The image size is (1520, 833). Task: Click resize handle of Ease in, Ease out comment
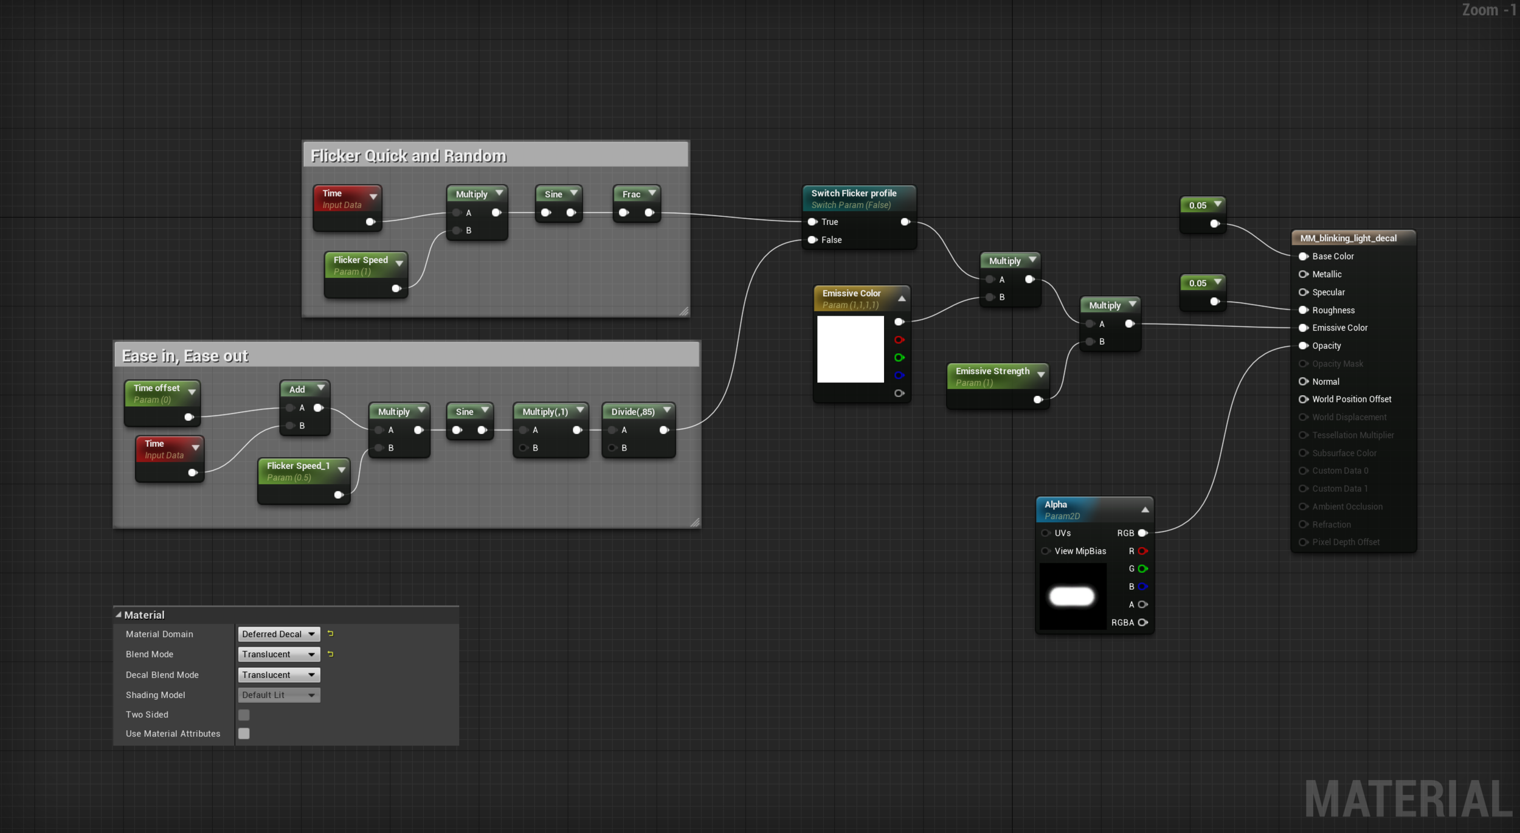(694, 522)
